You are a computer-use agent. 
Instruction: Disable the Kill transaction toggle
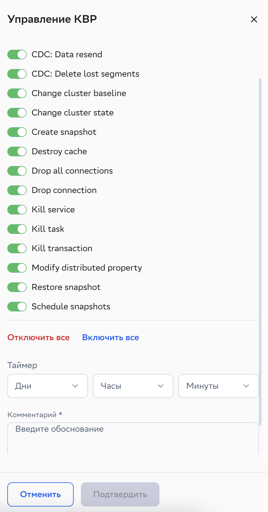[17, 248]
